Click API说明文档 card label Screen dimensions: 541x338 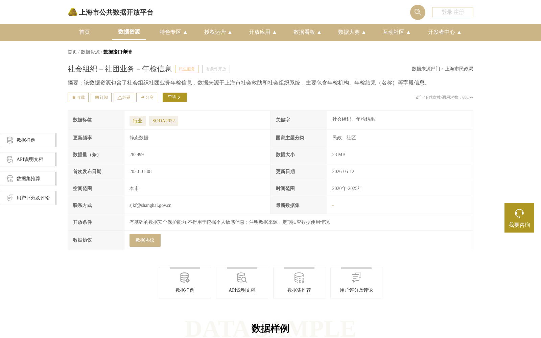click(242, 290)
